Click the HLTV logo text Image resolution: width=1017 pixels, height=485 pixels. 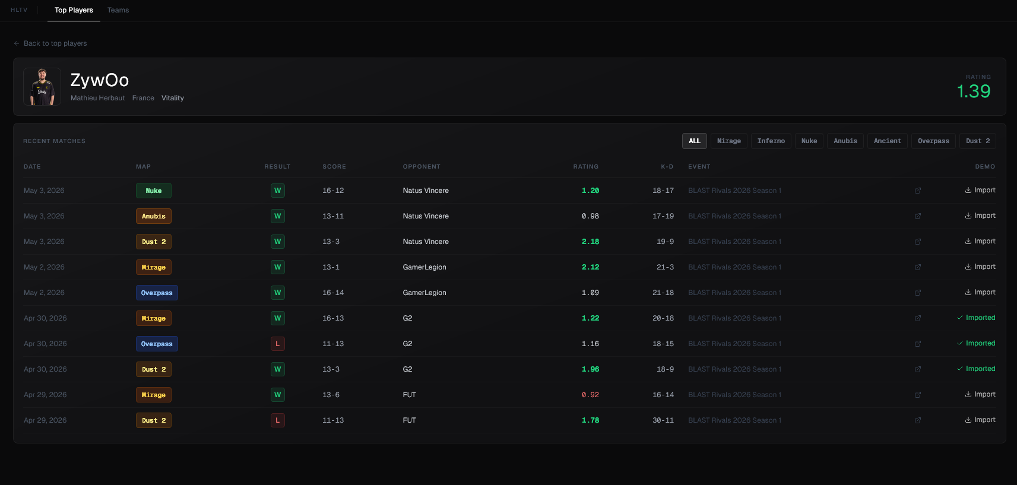point(19,10)
